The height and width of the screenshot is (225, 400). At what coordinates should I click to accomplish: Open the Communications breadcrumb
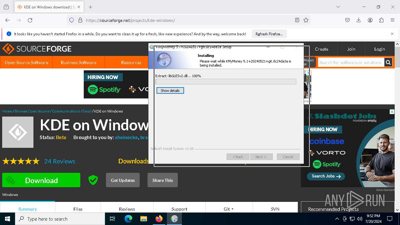click(66, 111)
